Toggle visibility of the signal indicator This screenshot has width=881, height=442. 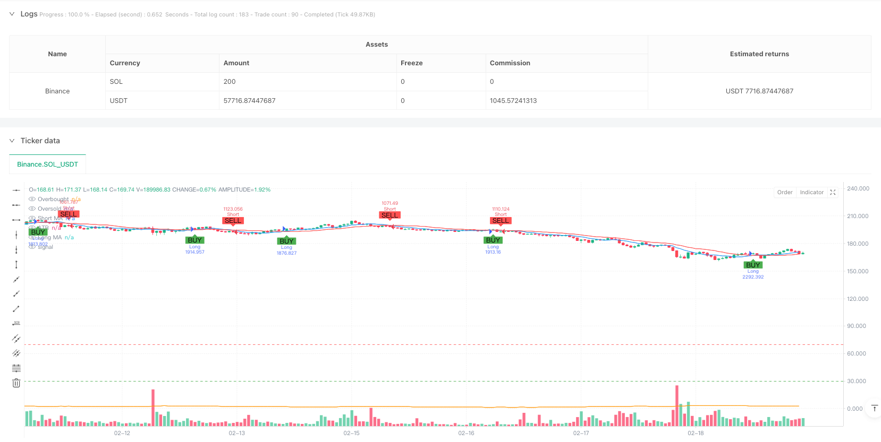pyautogui.click(x=32, y=247)
